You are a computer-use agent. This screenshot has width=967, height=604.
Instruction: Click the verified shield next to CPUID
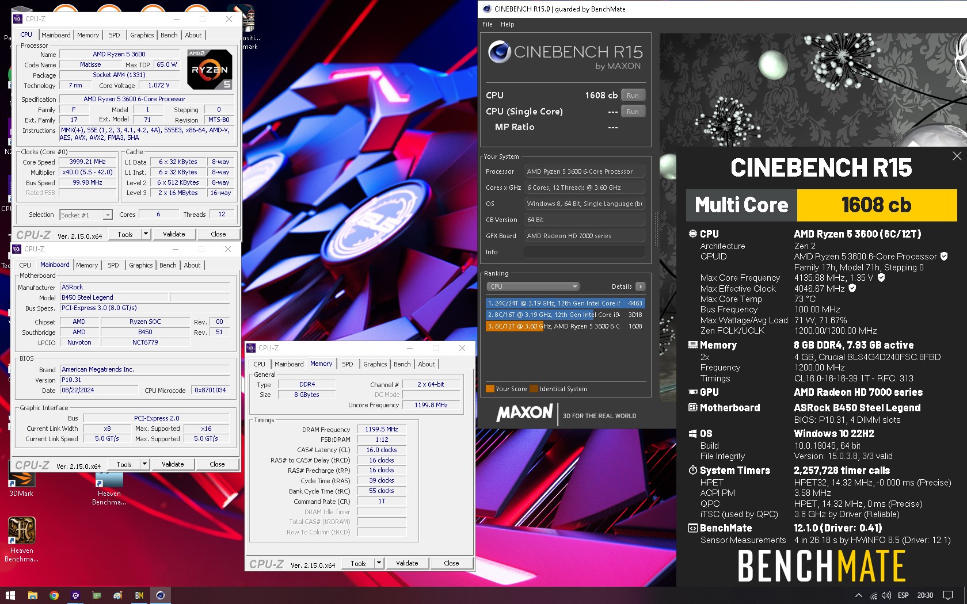coord(944,257)
